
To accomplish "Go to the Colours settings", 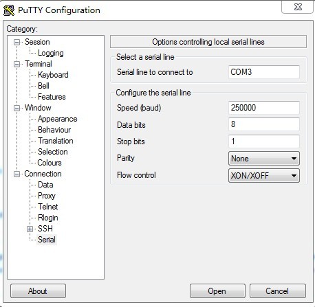I will click(50, 163).
